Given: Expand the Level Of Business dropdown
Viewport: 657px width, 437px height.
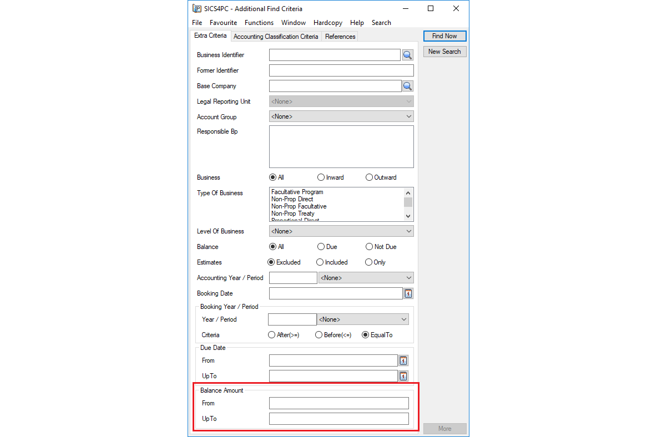Looking at the screenshot, I should (409, 231).
